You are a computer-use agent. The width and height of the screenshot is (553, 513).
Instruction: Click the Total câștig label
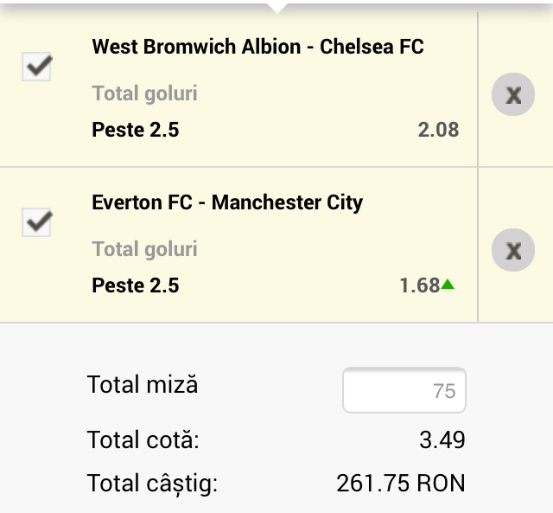pos(152,483)
